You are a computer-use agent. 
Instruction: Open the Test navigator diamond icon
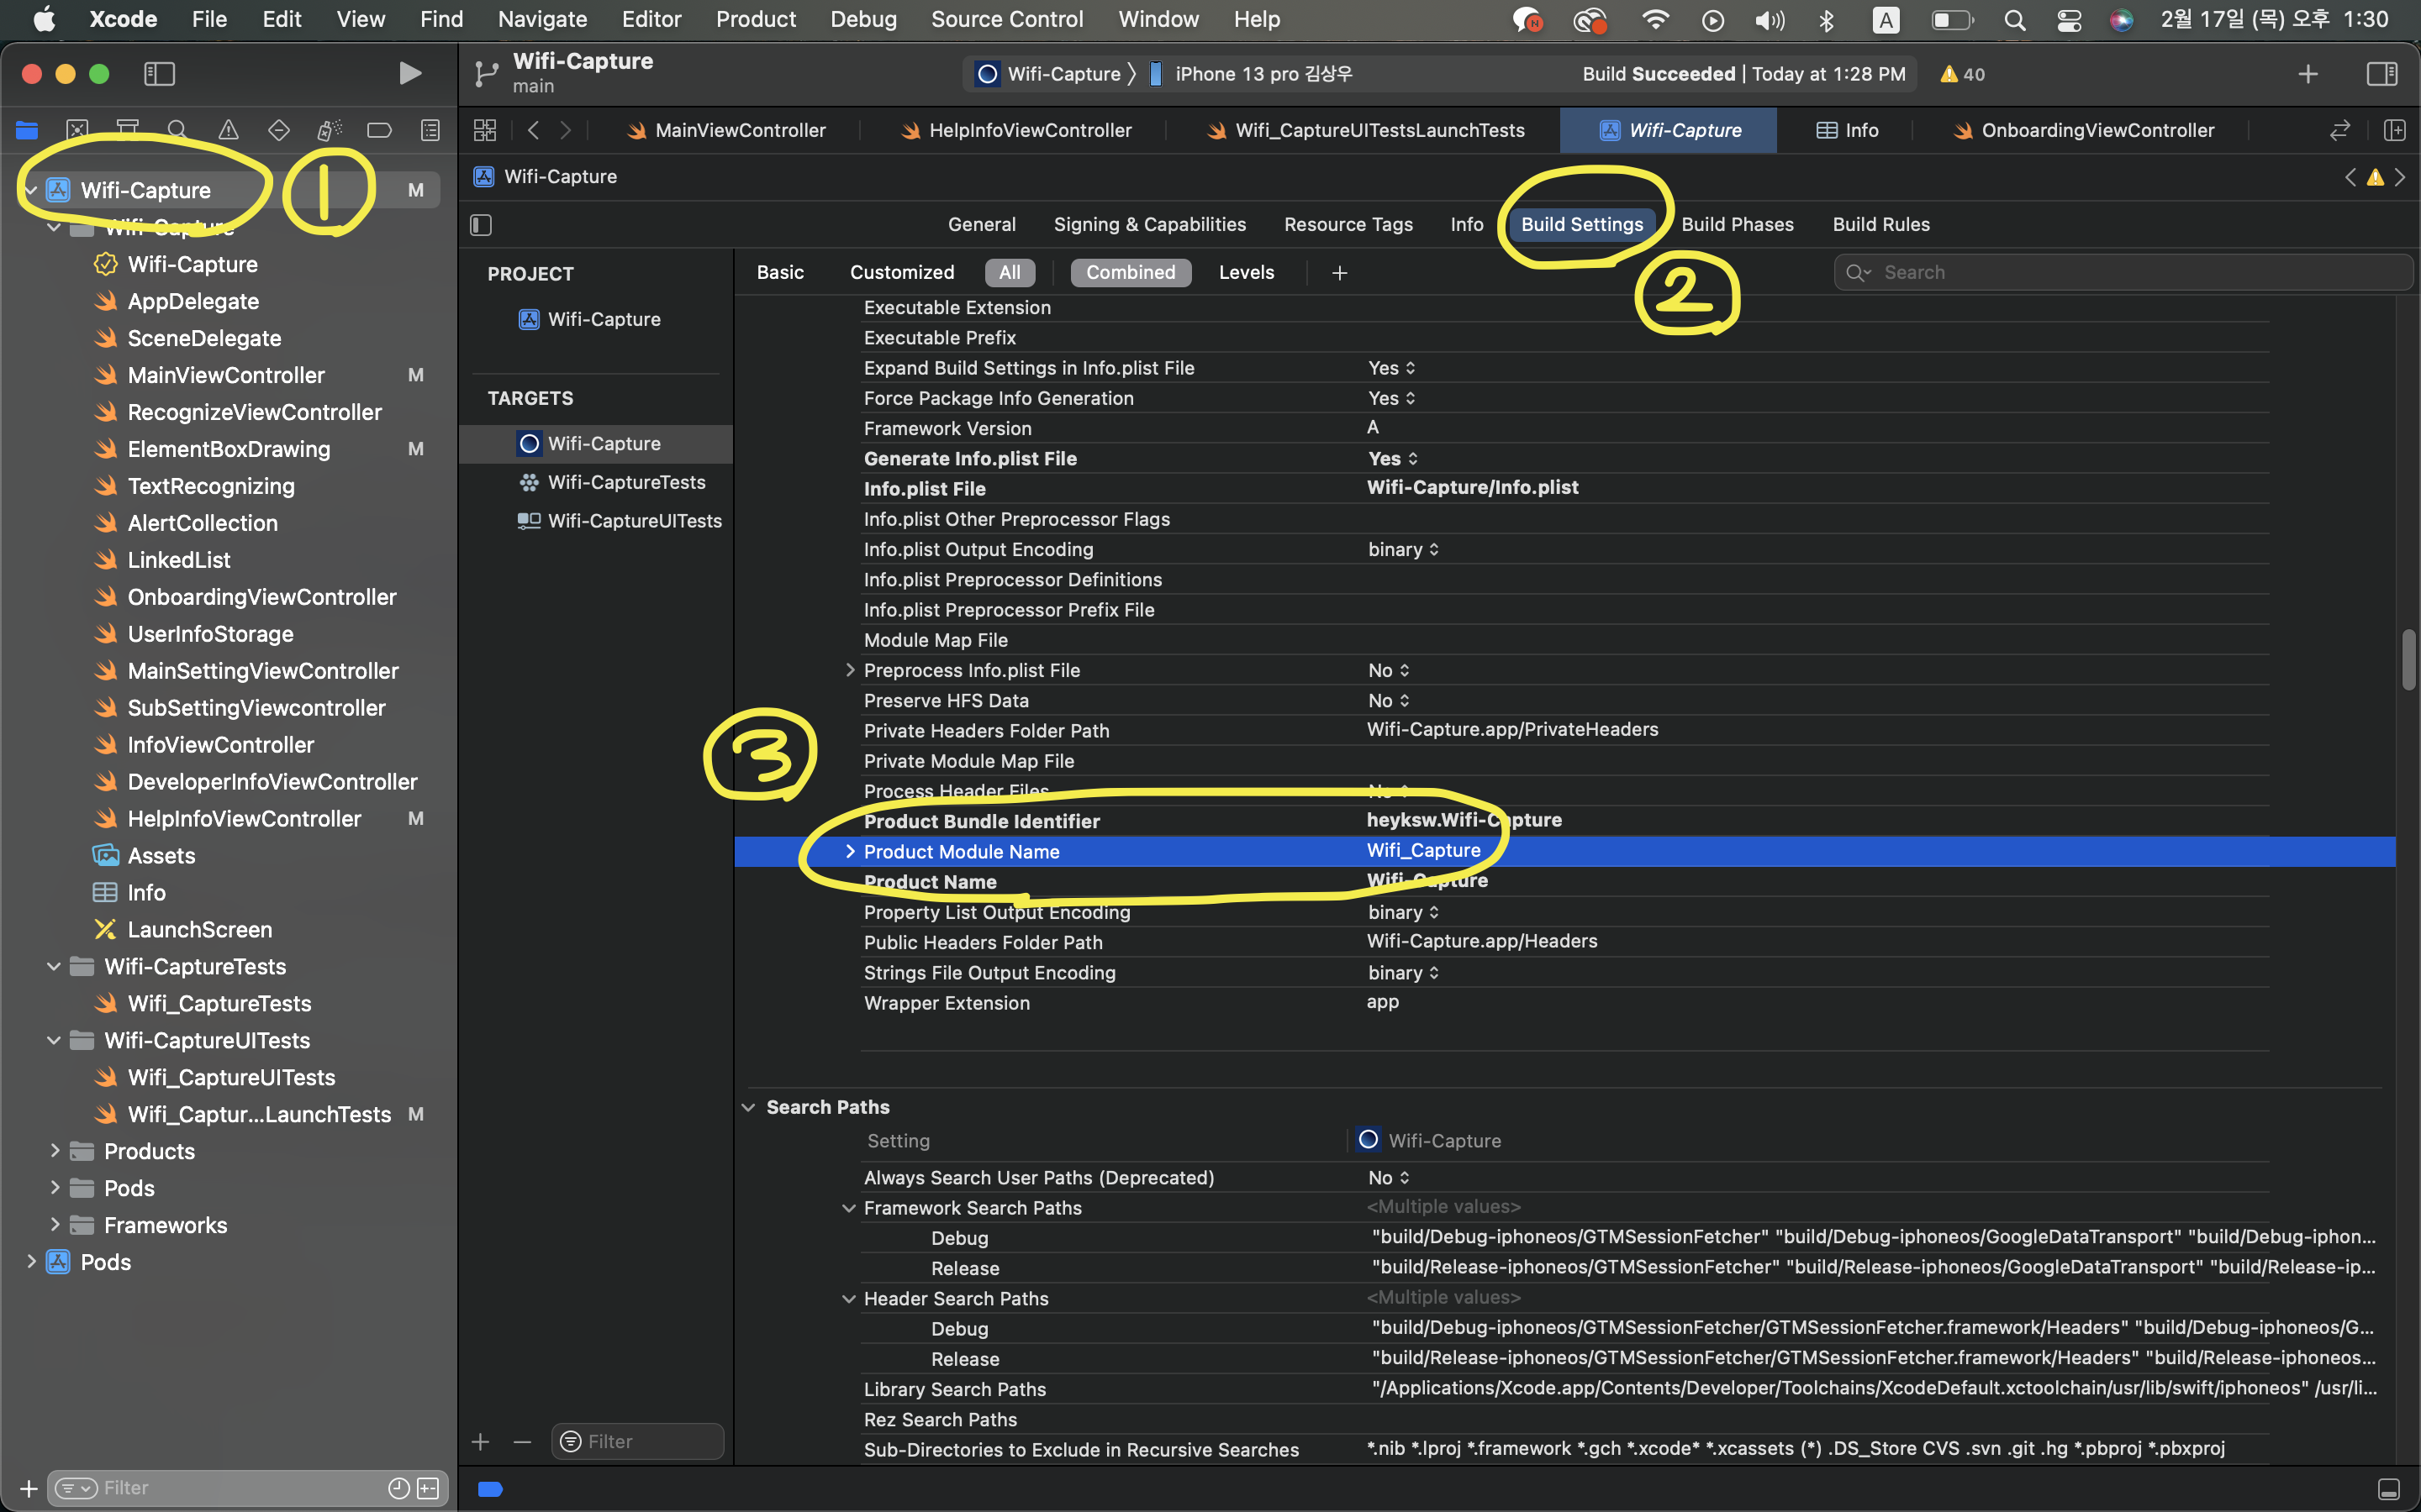[x=279, y=130]
